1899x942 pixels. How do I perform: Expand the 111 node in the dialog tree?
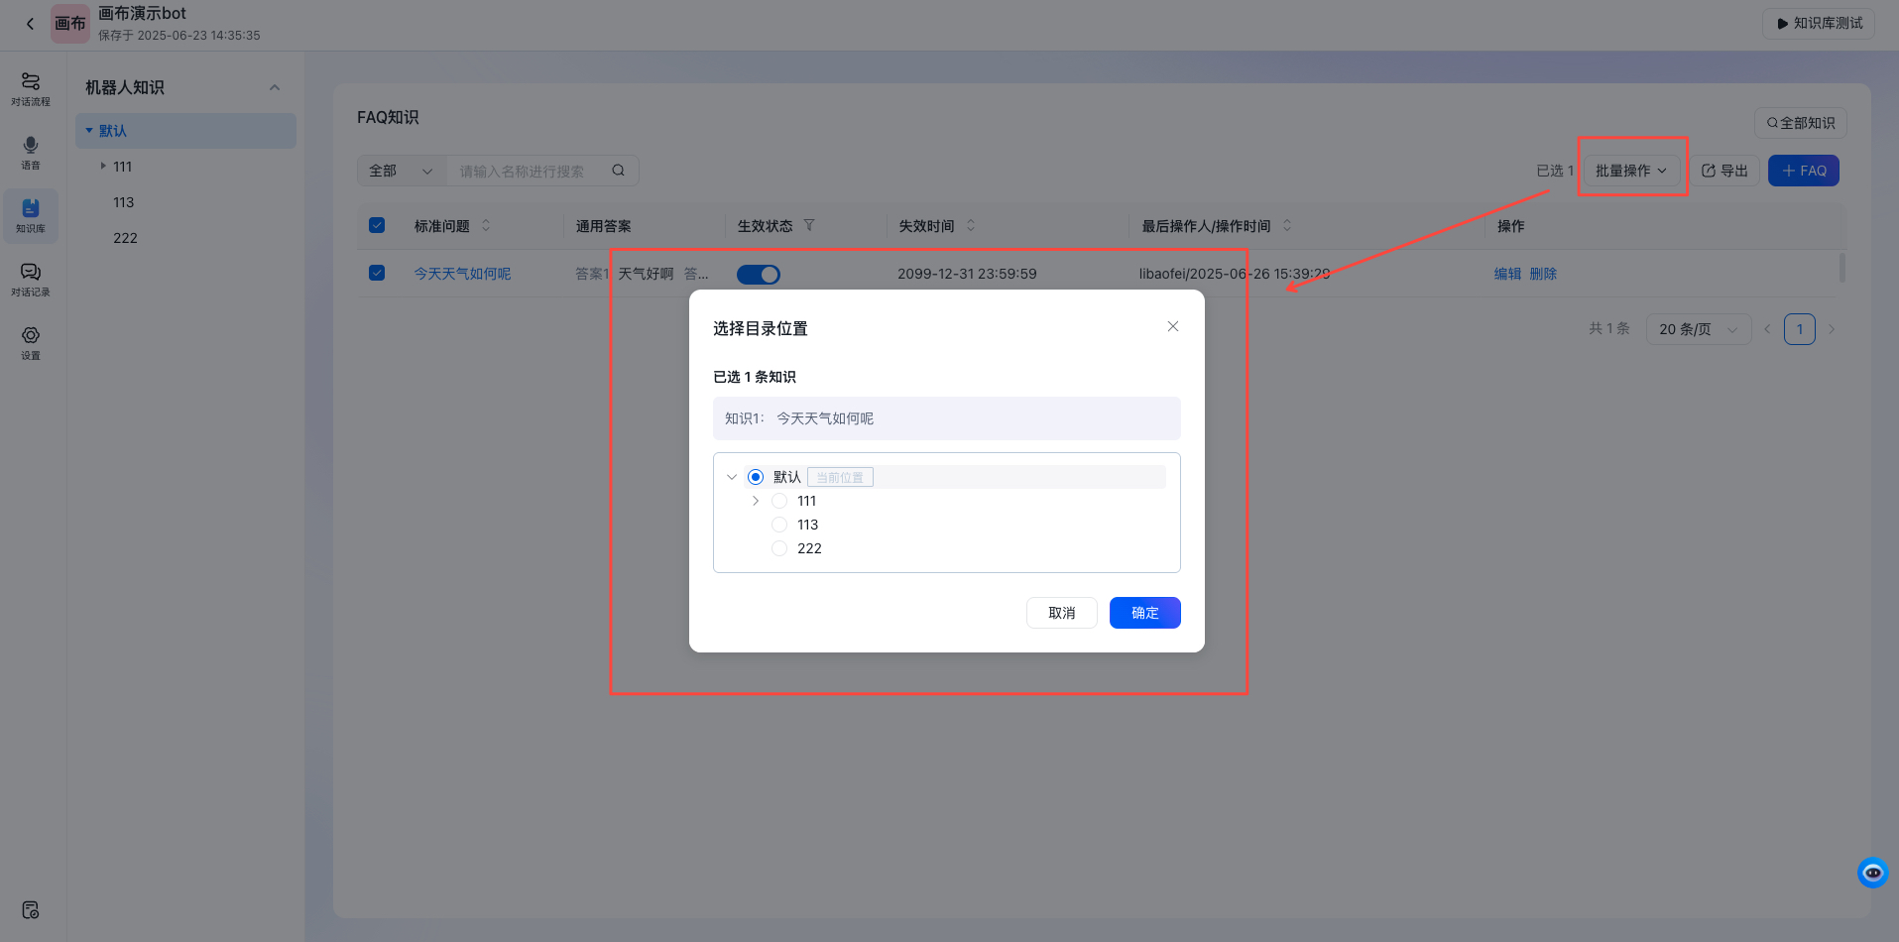pyautogui.click(x=756, y=501)
